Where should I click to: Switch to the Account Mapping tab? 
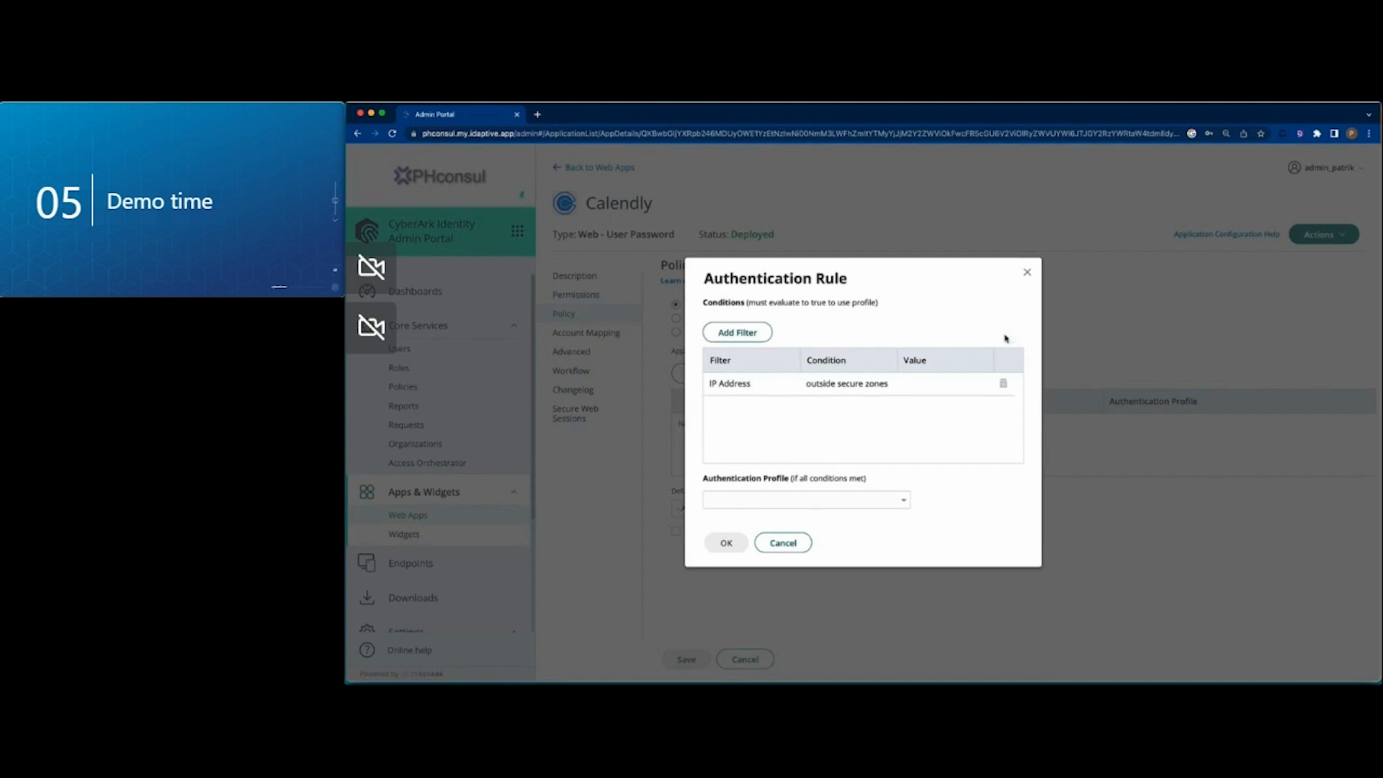[586, 332]
